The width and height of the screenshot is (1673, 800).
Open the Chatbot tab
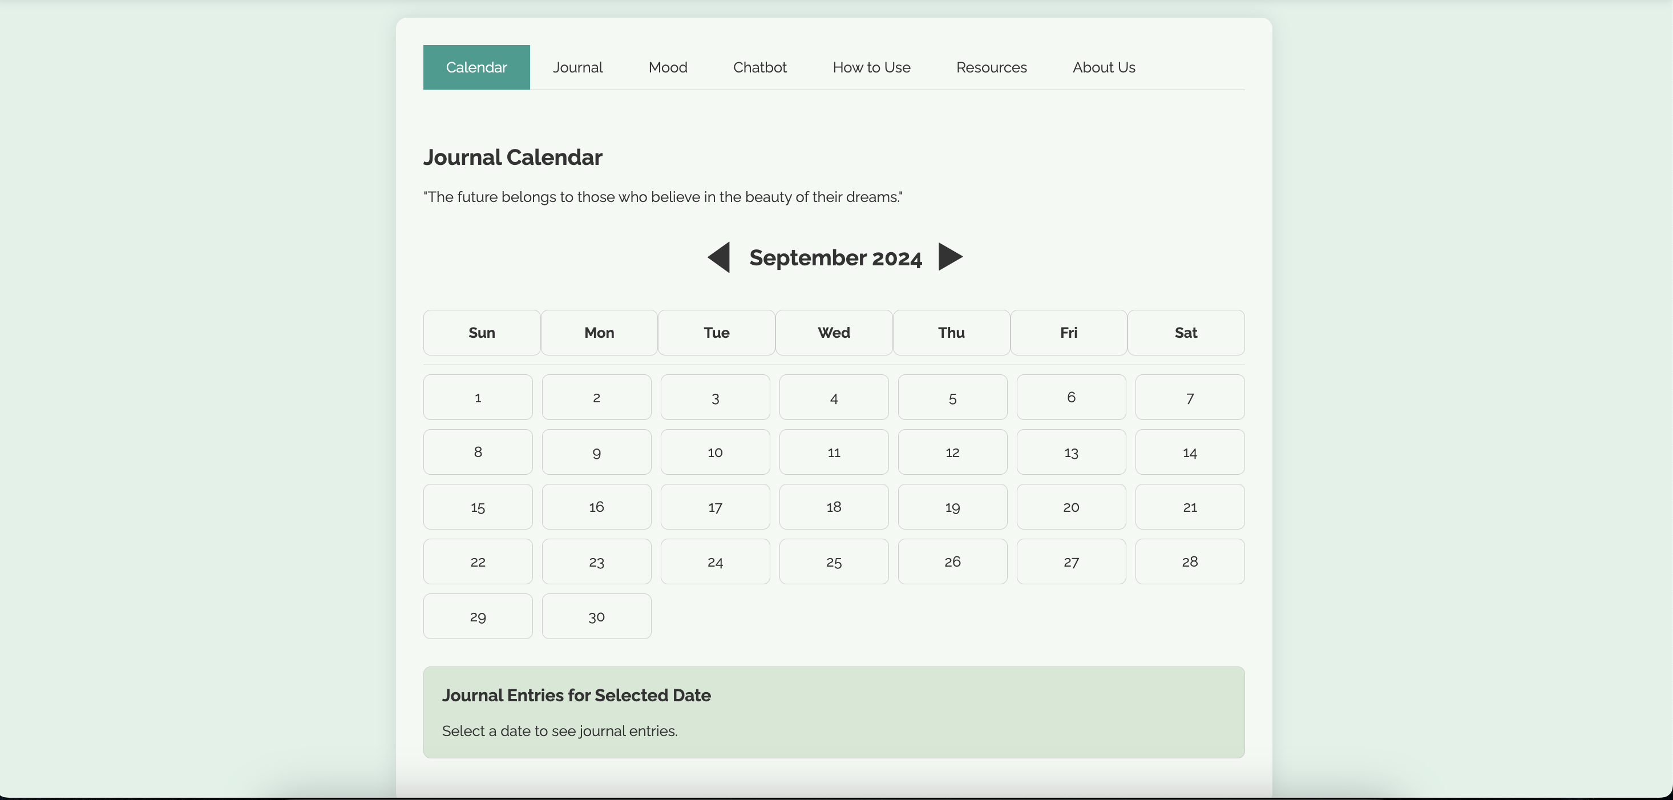tap(759, 67)
